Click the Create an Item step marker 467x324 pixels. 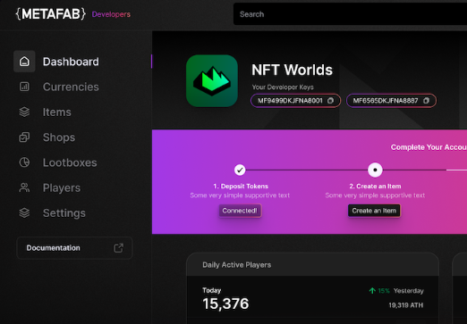pyautogui.click(x=375, y=170)
